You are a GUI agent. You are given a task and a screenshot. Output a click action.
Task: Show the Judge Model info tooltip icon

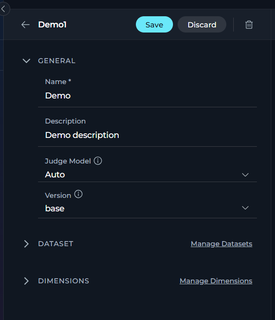98,161
